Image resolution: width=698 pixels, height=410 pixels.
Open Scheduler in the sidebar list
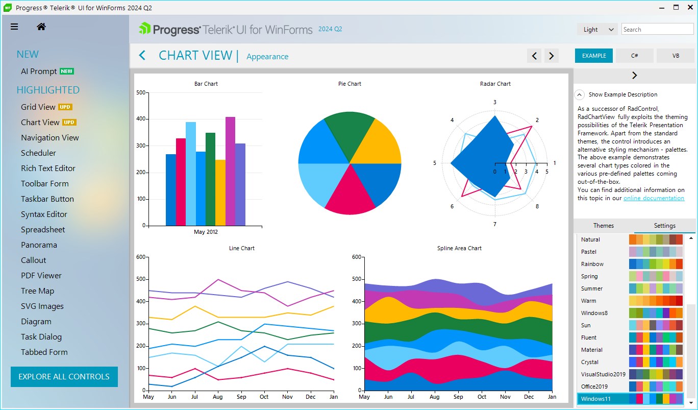tap(39, 153)
